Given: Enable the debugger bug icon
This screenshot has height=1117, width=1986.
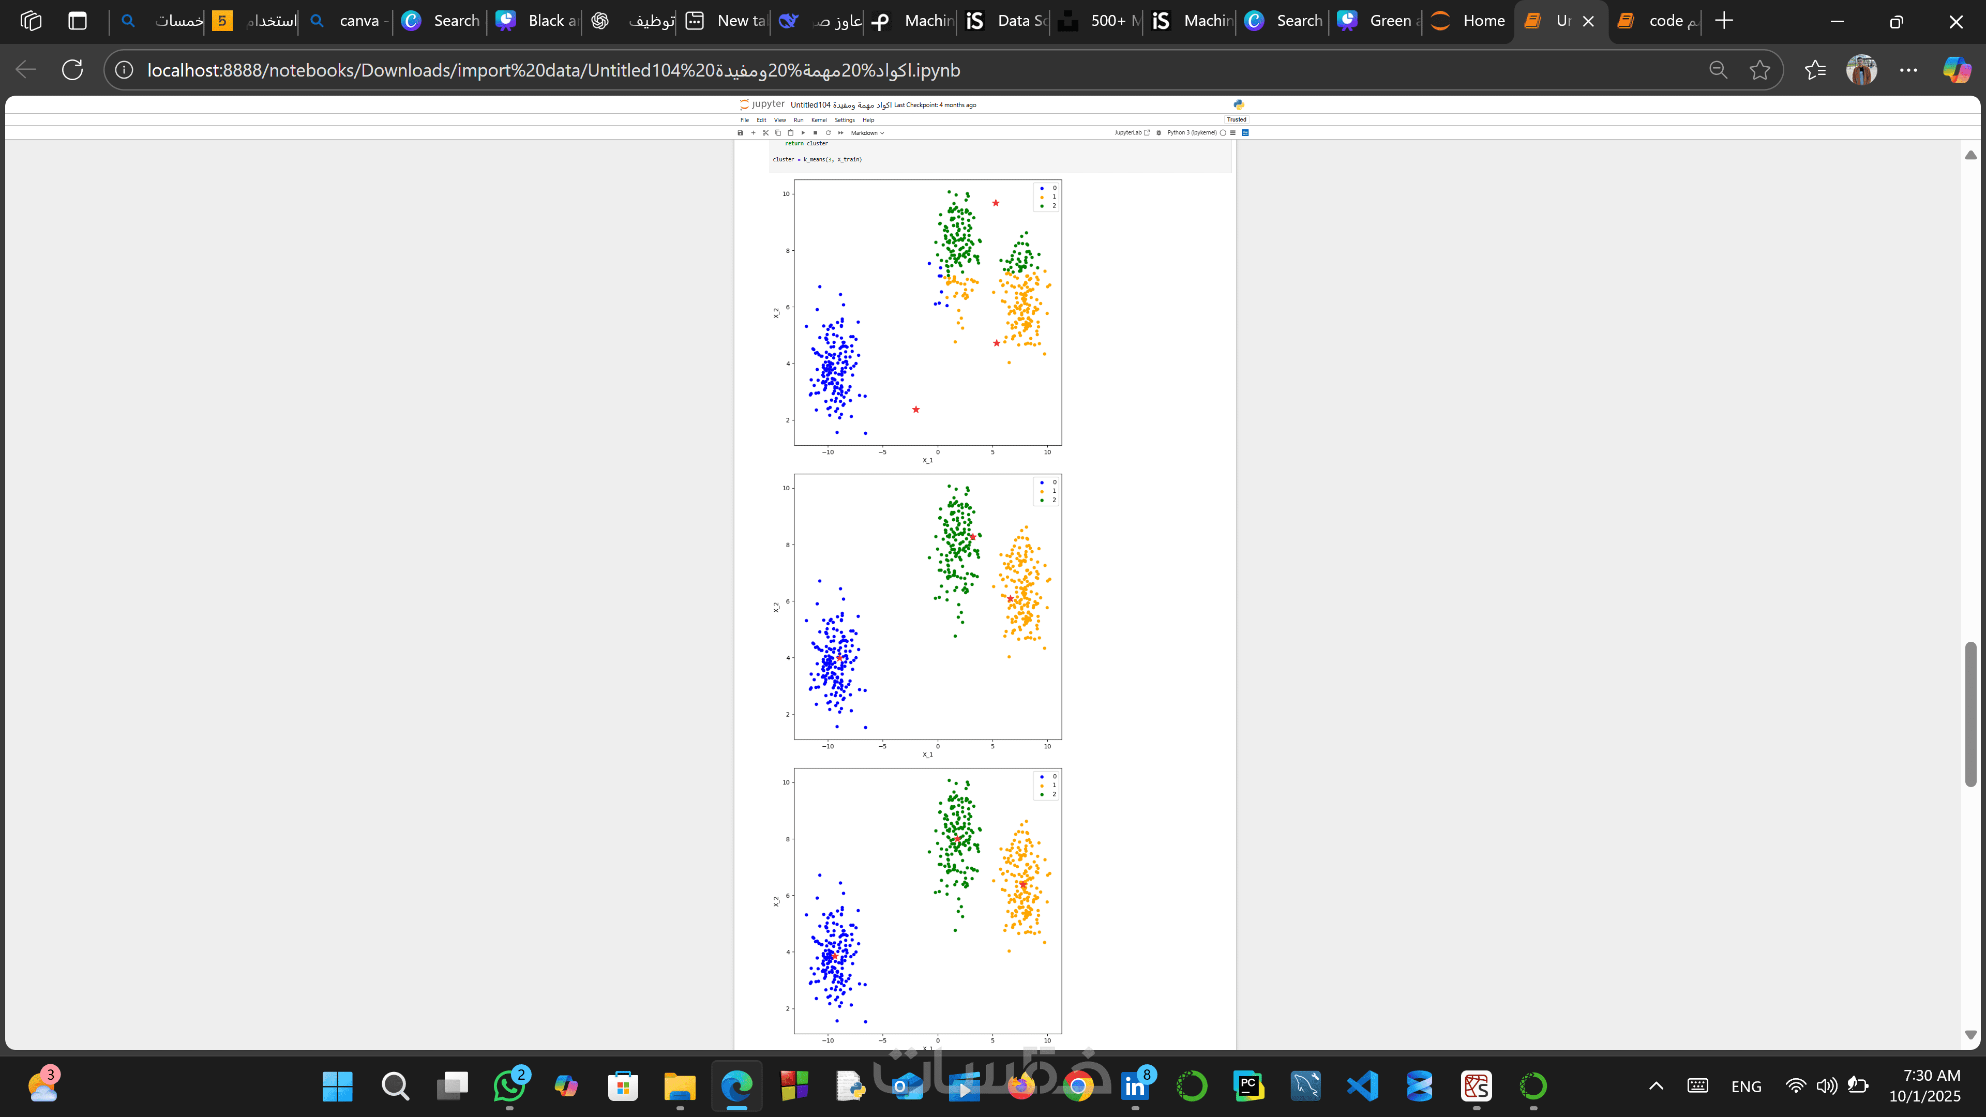Looking at the screenshot, I should pyautogui.click(x=1158, y=132).
